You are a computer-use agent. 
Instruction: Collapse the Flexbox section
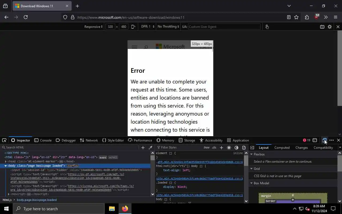coord(251,154)
